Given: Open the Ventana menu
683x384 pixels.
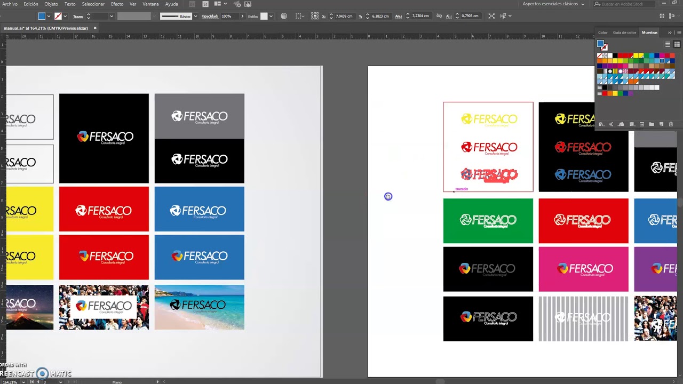Looking at the screenshot, I should point(150,4).
